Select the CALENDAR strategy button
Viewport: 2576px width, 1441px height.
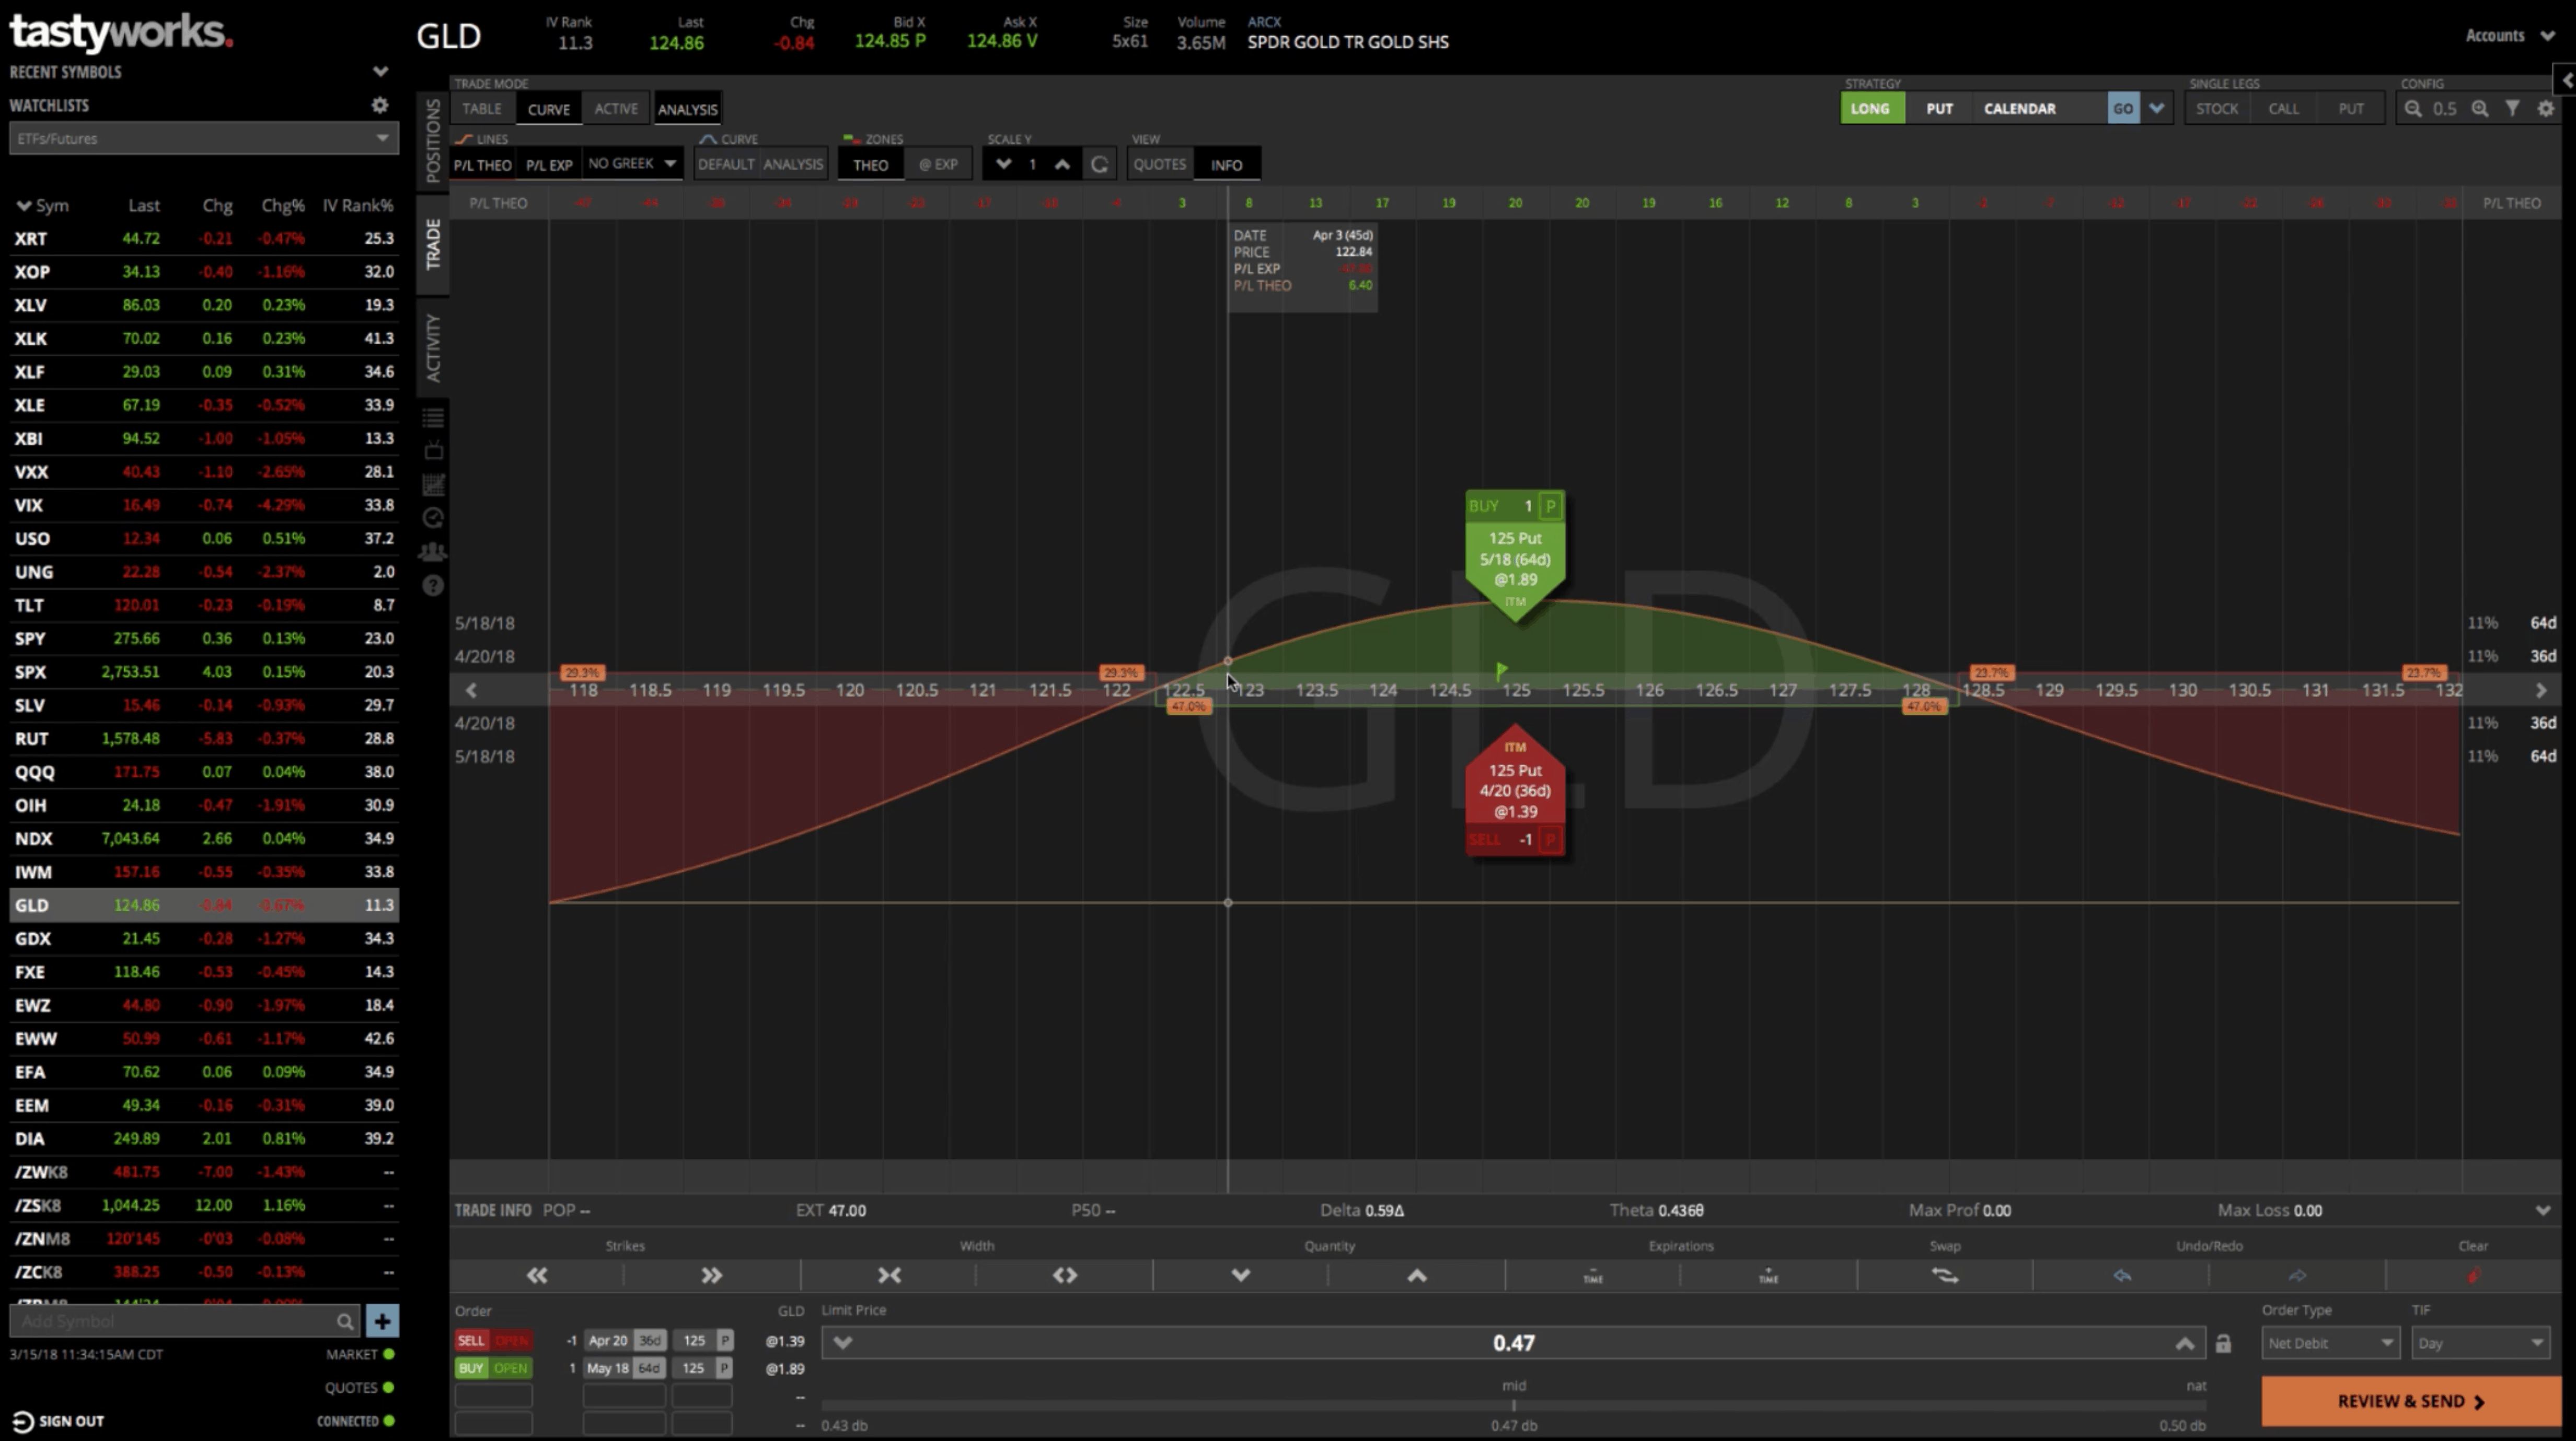click(2020, 109)
